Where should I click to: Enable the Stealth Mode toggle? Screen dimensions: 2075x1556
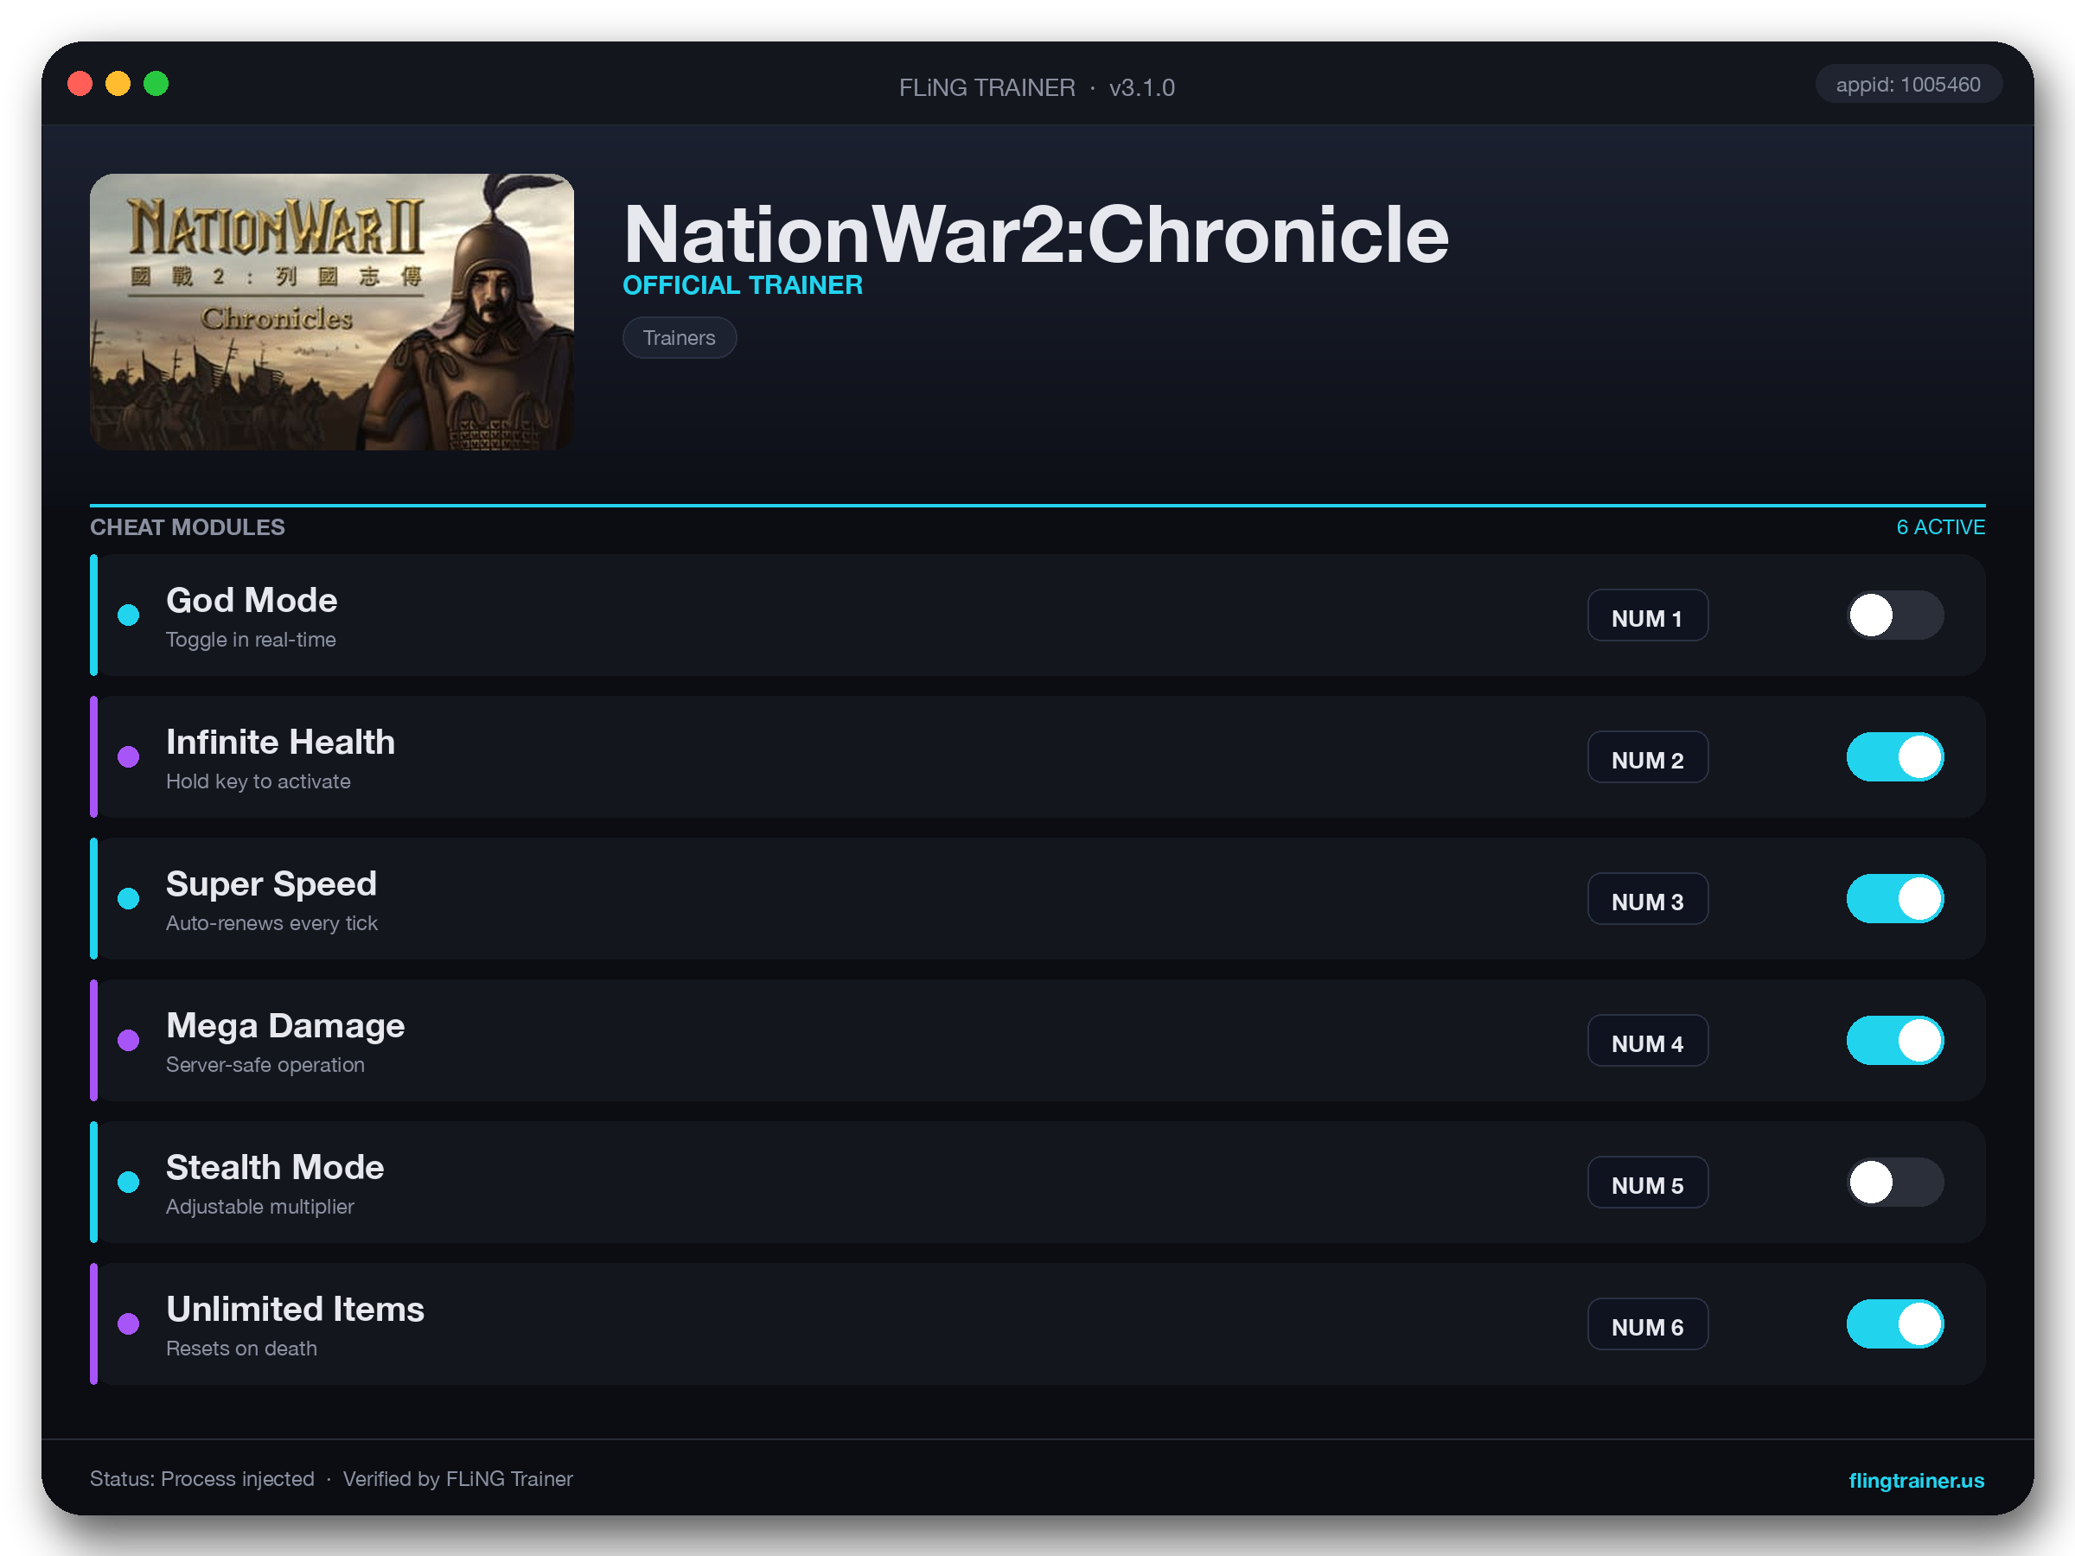1895,1182
